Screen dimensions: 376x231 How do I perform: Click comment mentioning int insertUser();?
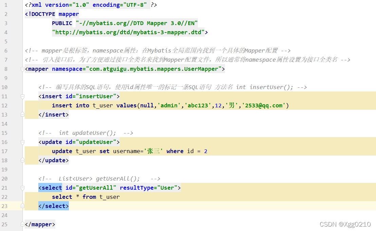(x=173, y=87)
